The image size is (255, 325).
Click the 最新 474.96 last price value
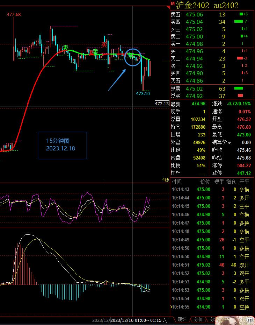pos(198,104)
